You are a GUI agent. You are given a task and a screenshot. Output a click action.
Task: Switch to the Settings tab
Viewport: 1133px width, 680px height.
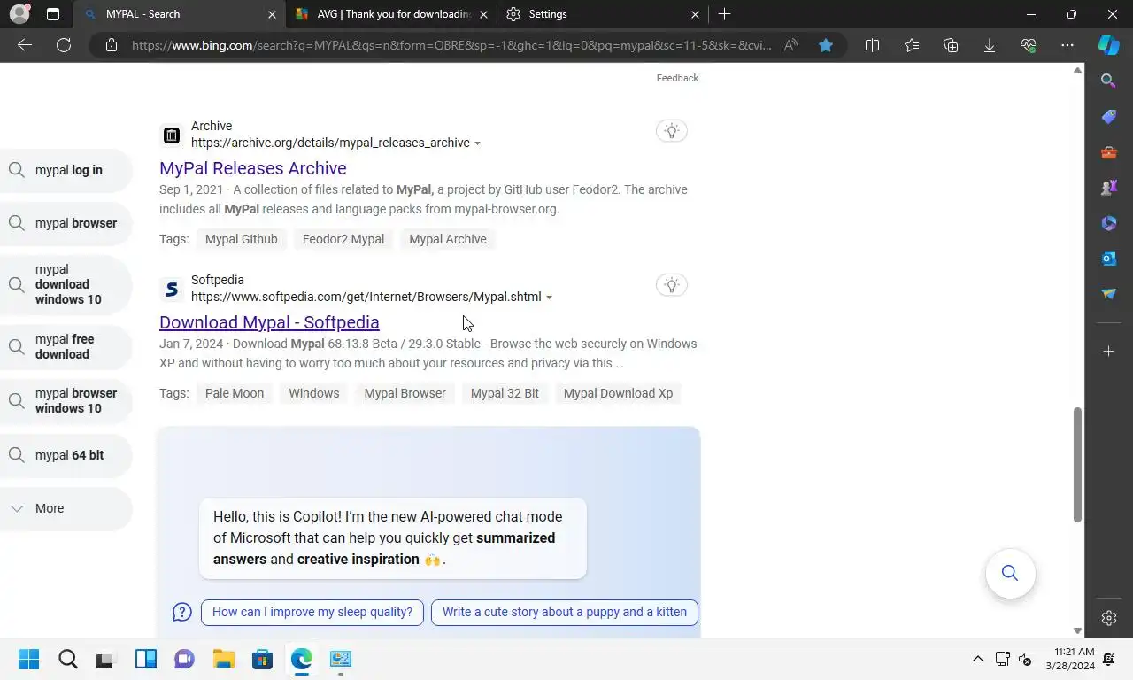click(x=602, y=14)
